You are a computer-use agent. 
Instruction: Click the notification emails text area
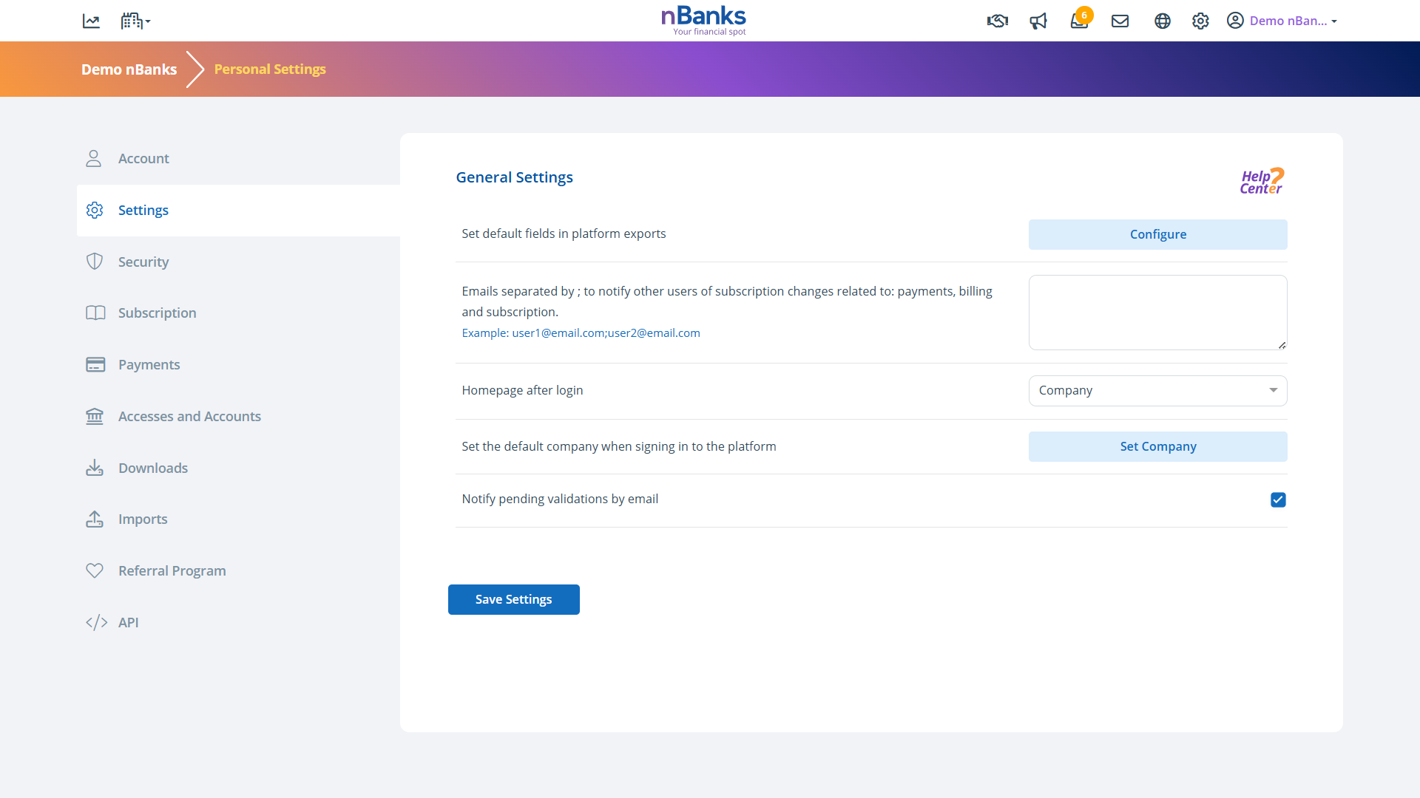tap(1157, 313)
